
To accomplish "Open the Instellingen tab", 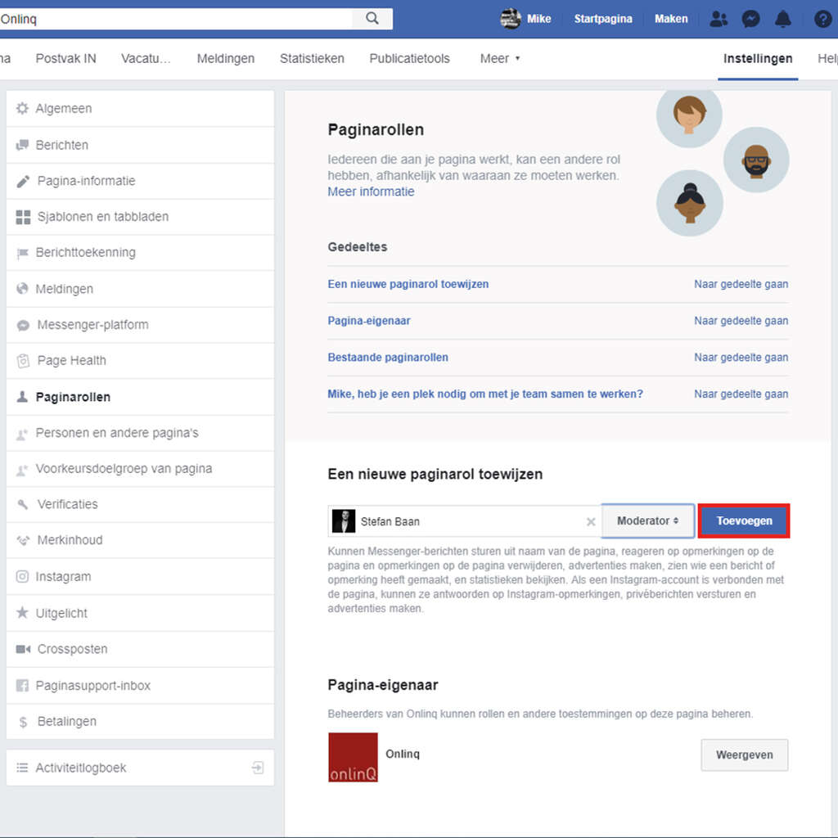I will 758,58.
